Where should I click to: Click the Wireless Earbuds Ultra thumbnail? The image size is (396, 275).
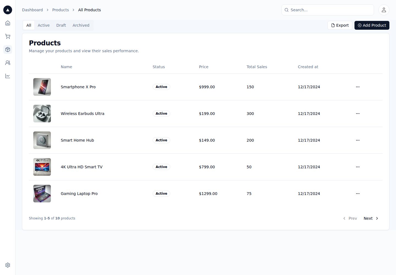click(x=42, y=114)
